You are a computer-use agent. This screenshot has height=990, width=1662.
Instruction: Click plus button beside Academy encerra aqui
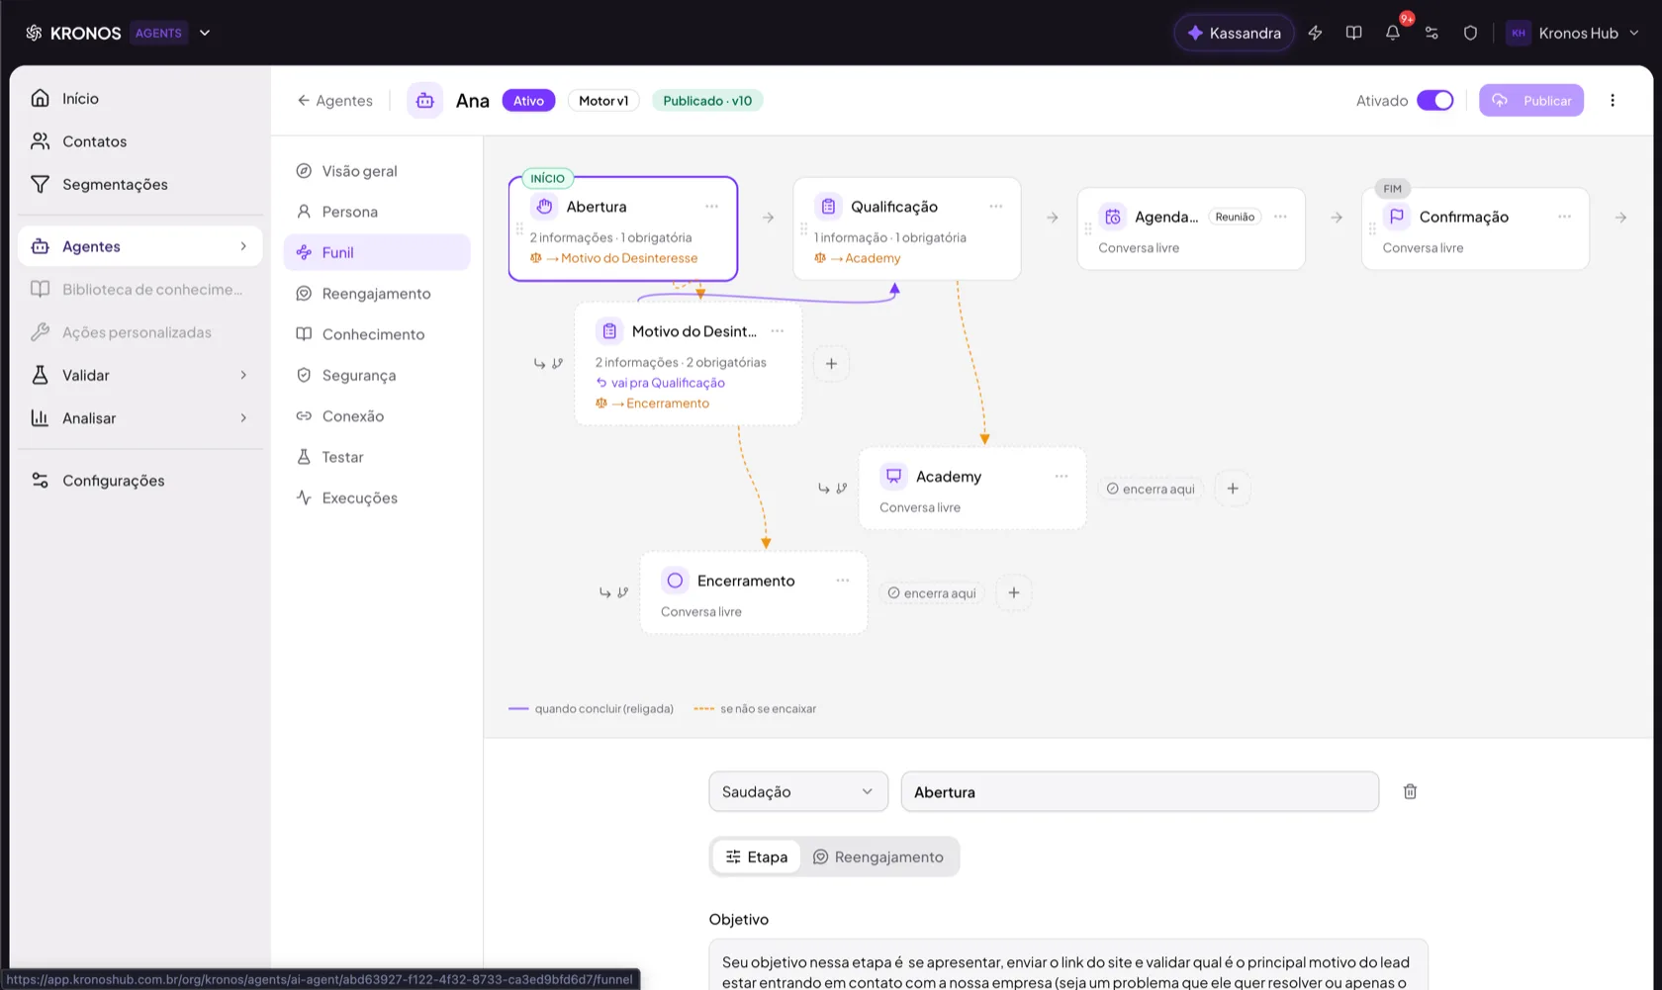pos(1233,489)
